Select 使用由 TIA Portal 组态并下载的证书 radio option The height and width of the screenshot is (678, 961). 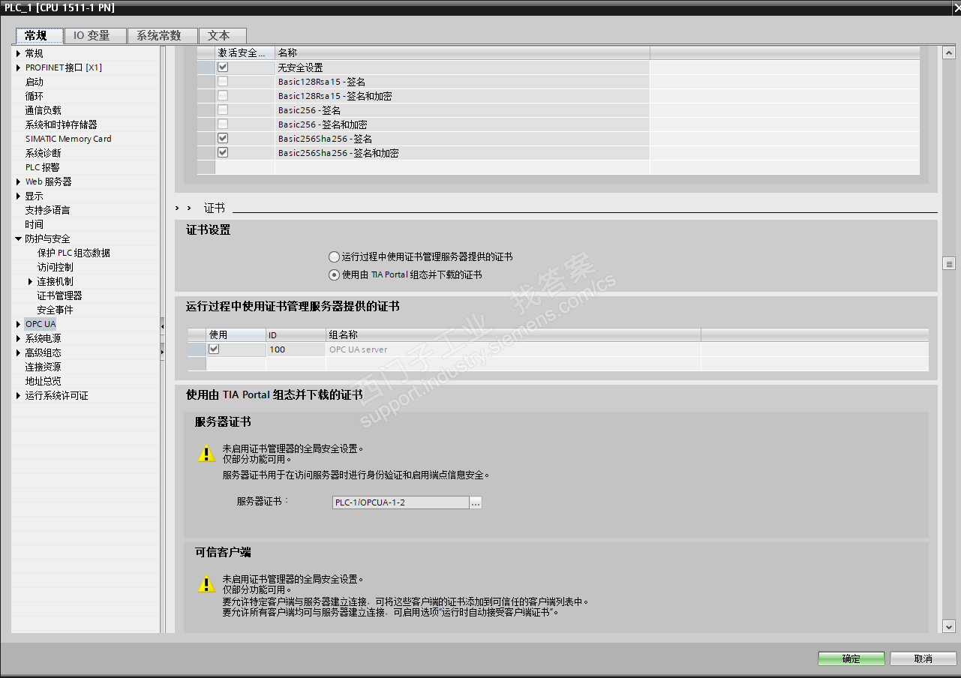335,274
